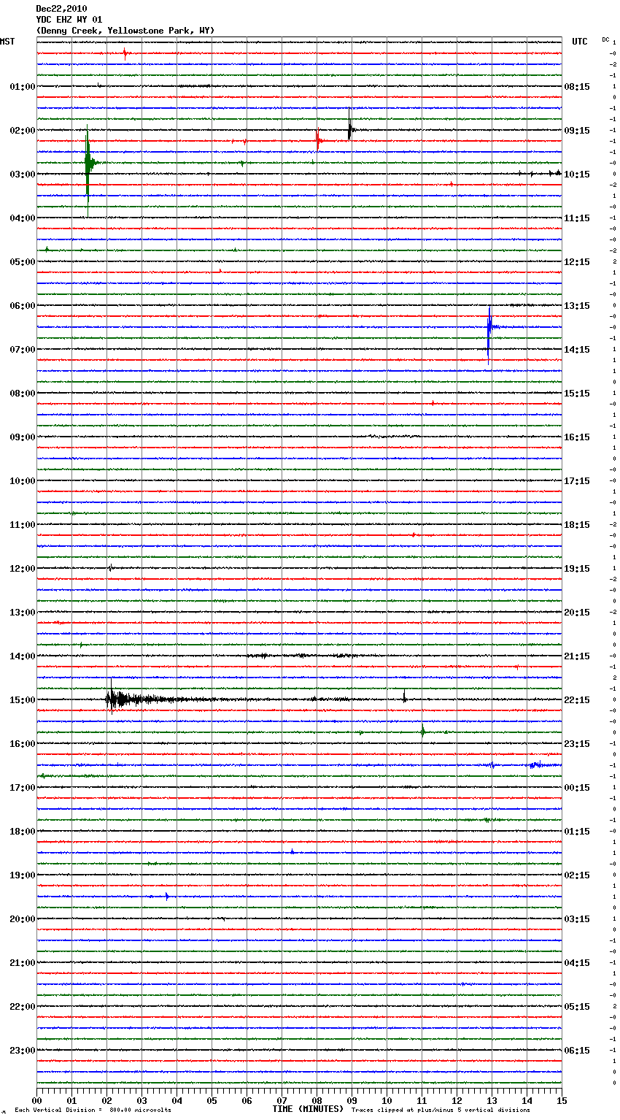The image size is (620, 1120).
Task: Click the small black event at minute 2 on 12:00 trace
Action: [110, 567]
